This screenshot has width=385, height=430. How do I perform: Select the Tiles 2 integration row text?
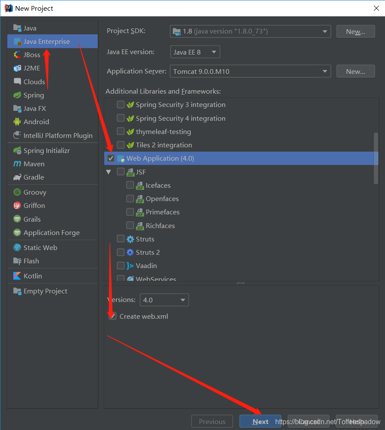point(164,145)
